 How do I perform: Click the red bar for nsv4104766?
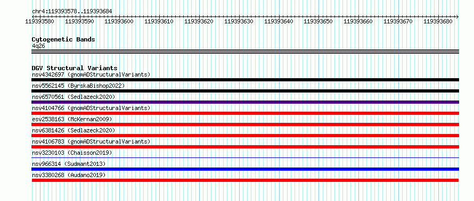[x=245, y=113]
